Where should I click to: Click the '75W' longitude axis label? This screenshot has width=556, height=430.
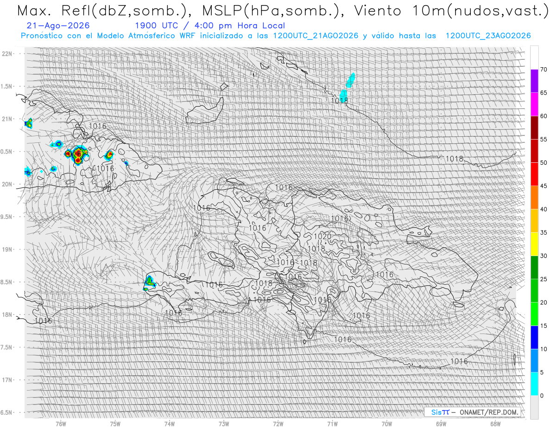point(115,424)
